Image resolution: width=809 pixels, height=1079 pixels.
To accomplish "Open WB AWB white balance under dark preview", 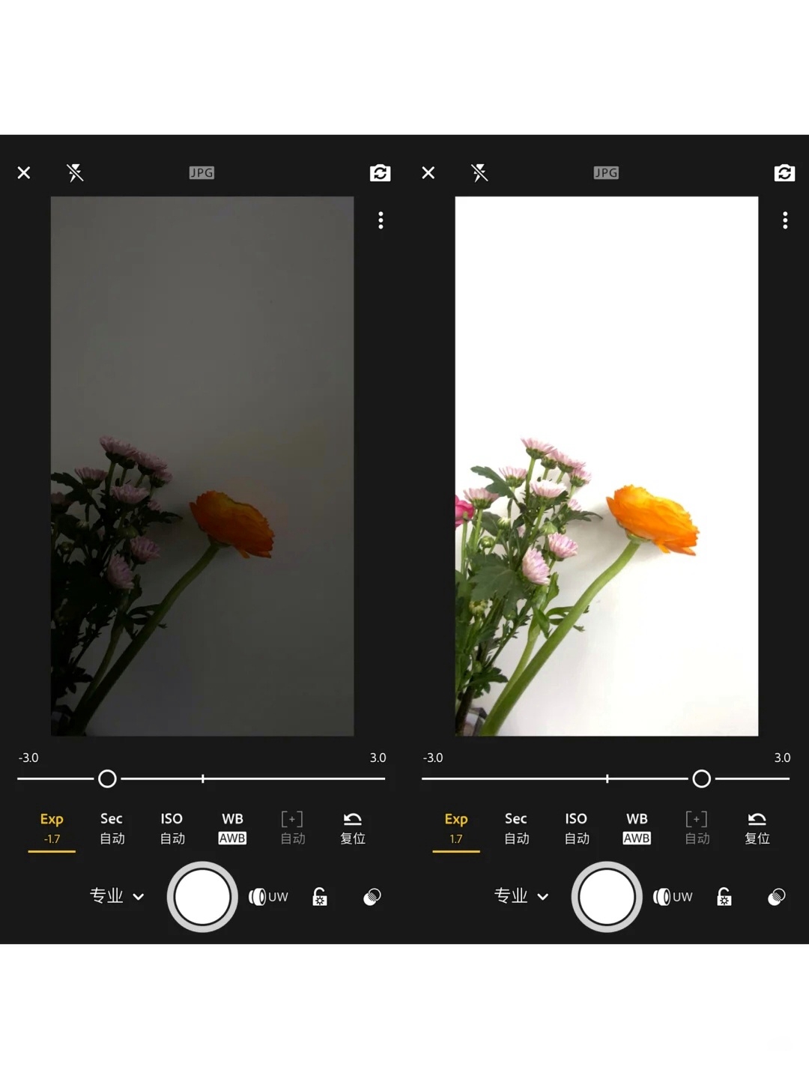I will [232, 828].
